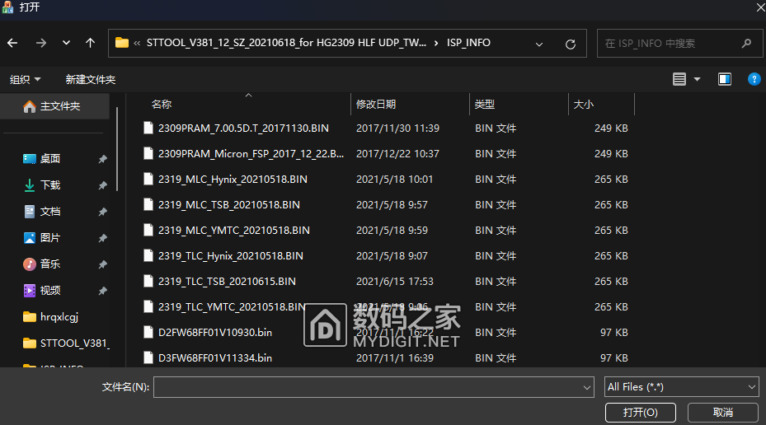
Task: Select file D3FW68FF01V11334.bin
Action: 215,358
